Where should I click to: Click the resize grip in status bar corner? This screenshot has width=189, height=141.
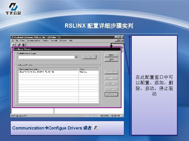(x=123, y=116)
